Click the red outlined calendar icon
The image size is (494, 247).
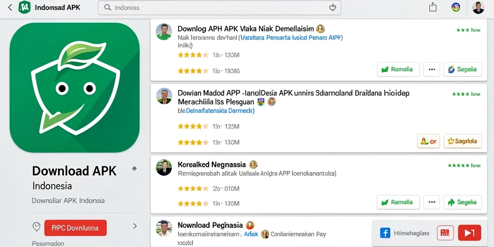445,233
